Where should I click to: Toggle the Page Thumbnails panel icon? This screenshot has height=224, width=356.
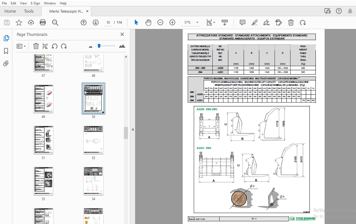pyautogui.click(x=6, y=38)
